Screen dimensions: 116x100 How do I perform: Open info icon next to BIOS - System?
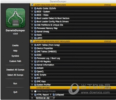click(x=32, y=12)
